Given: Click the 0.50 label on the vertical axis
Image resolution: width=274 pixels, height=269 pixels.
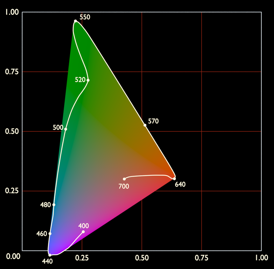Looking at the screenshot, I should point(12,131).
